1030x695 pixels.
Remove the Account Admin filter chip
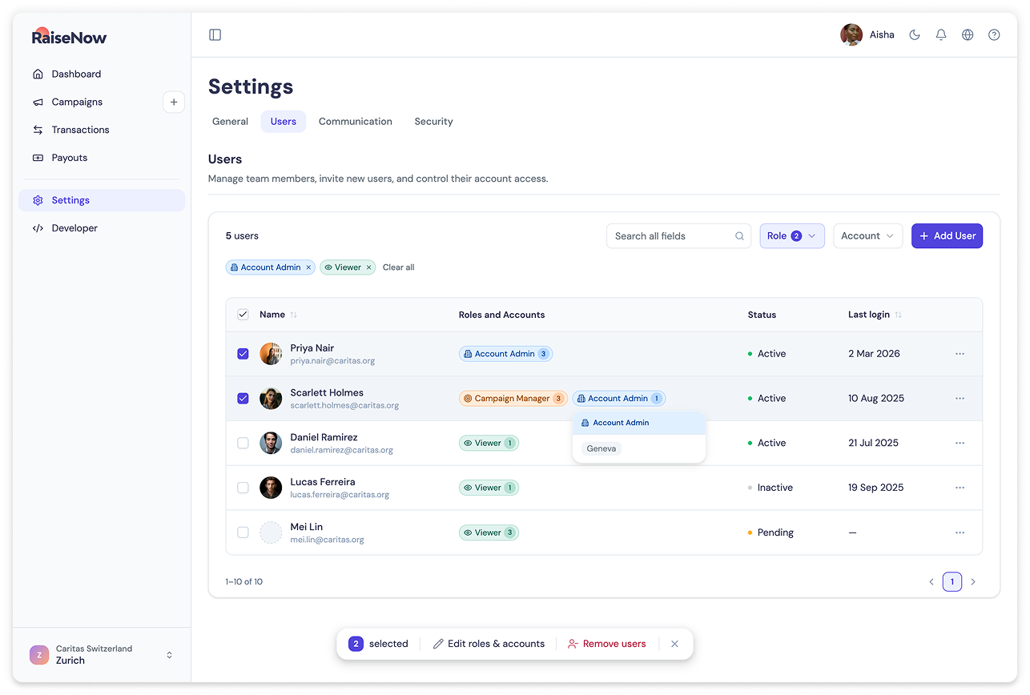click(x=308, y=267)
